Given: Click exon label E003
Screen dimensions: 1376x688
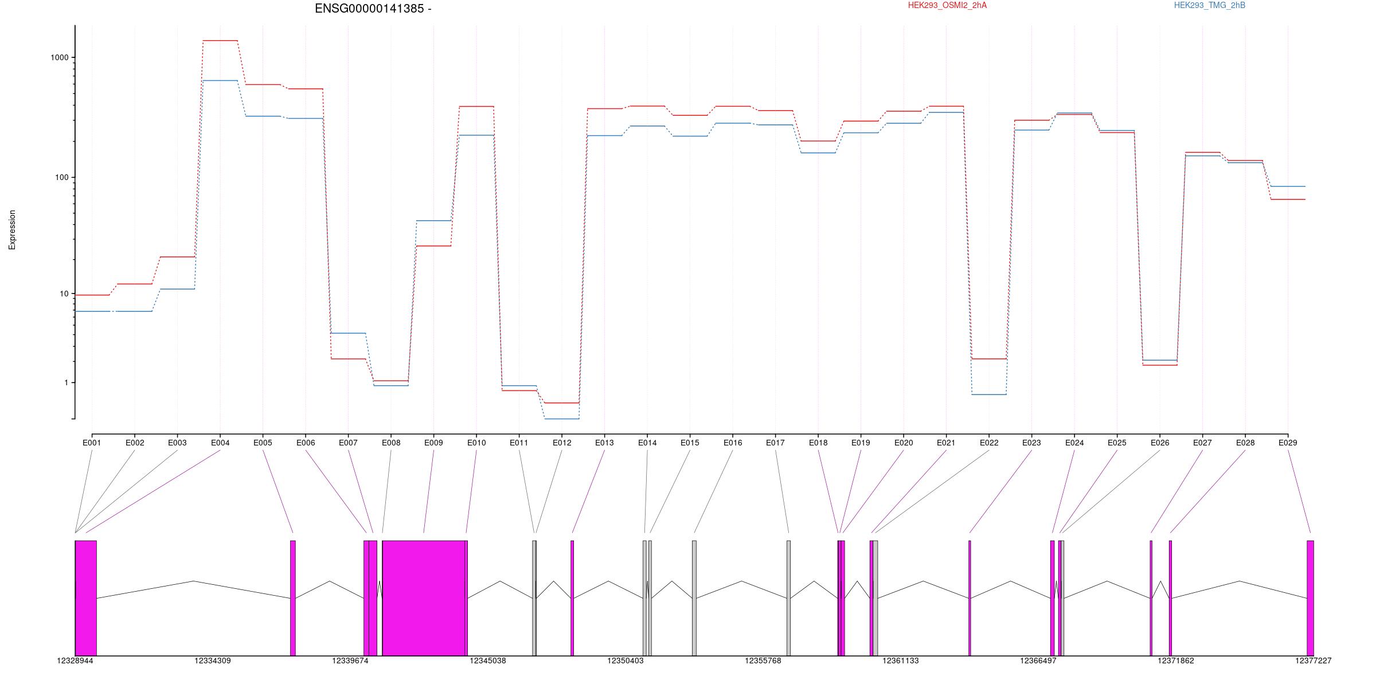Looking at the screenshot, I should point(177,443).
